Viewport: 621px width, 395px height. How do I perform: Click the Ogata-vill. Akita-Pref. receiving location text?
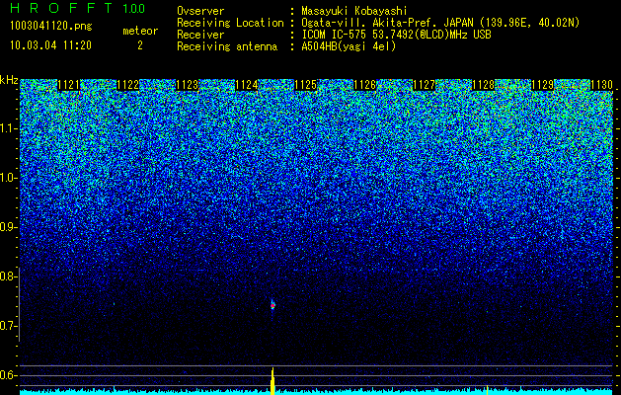point(440,23)
